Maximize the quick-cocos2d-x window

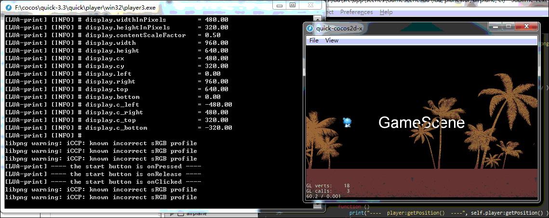[x=509, y=27]
